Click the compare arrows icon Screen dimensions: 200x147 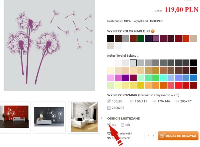click(x=109, y=138)
